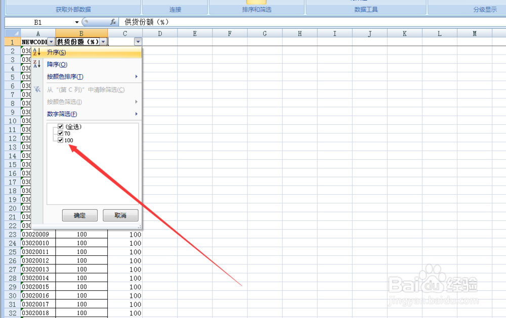Viewport: 506px width, 318px height.
Task: Expand the Name Box dropdown arrow
Action: (77, 22)
